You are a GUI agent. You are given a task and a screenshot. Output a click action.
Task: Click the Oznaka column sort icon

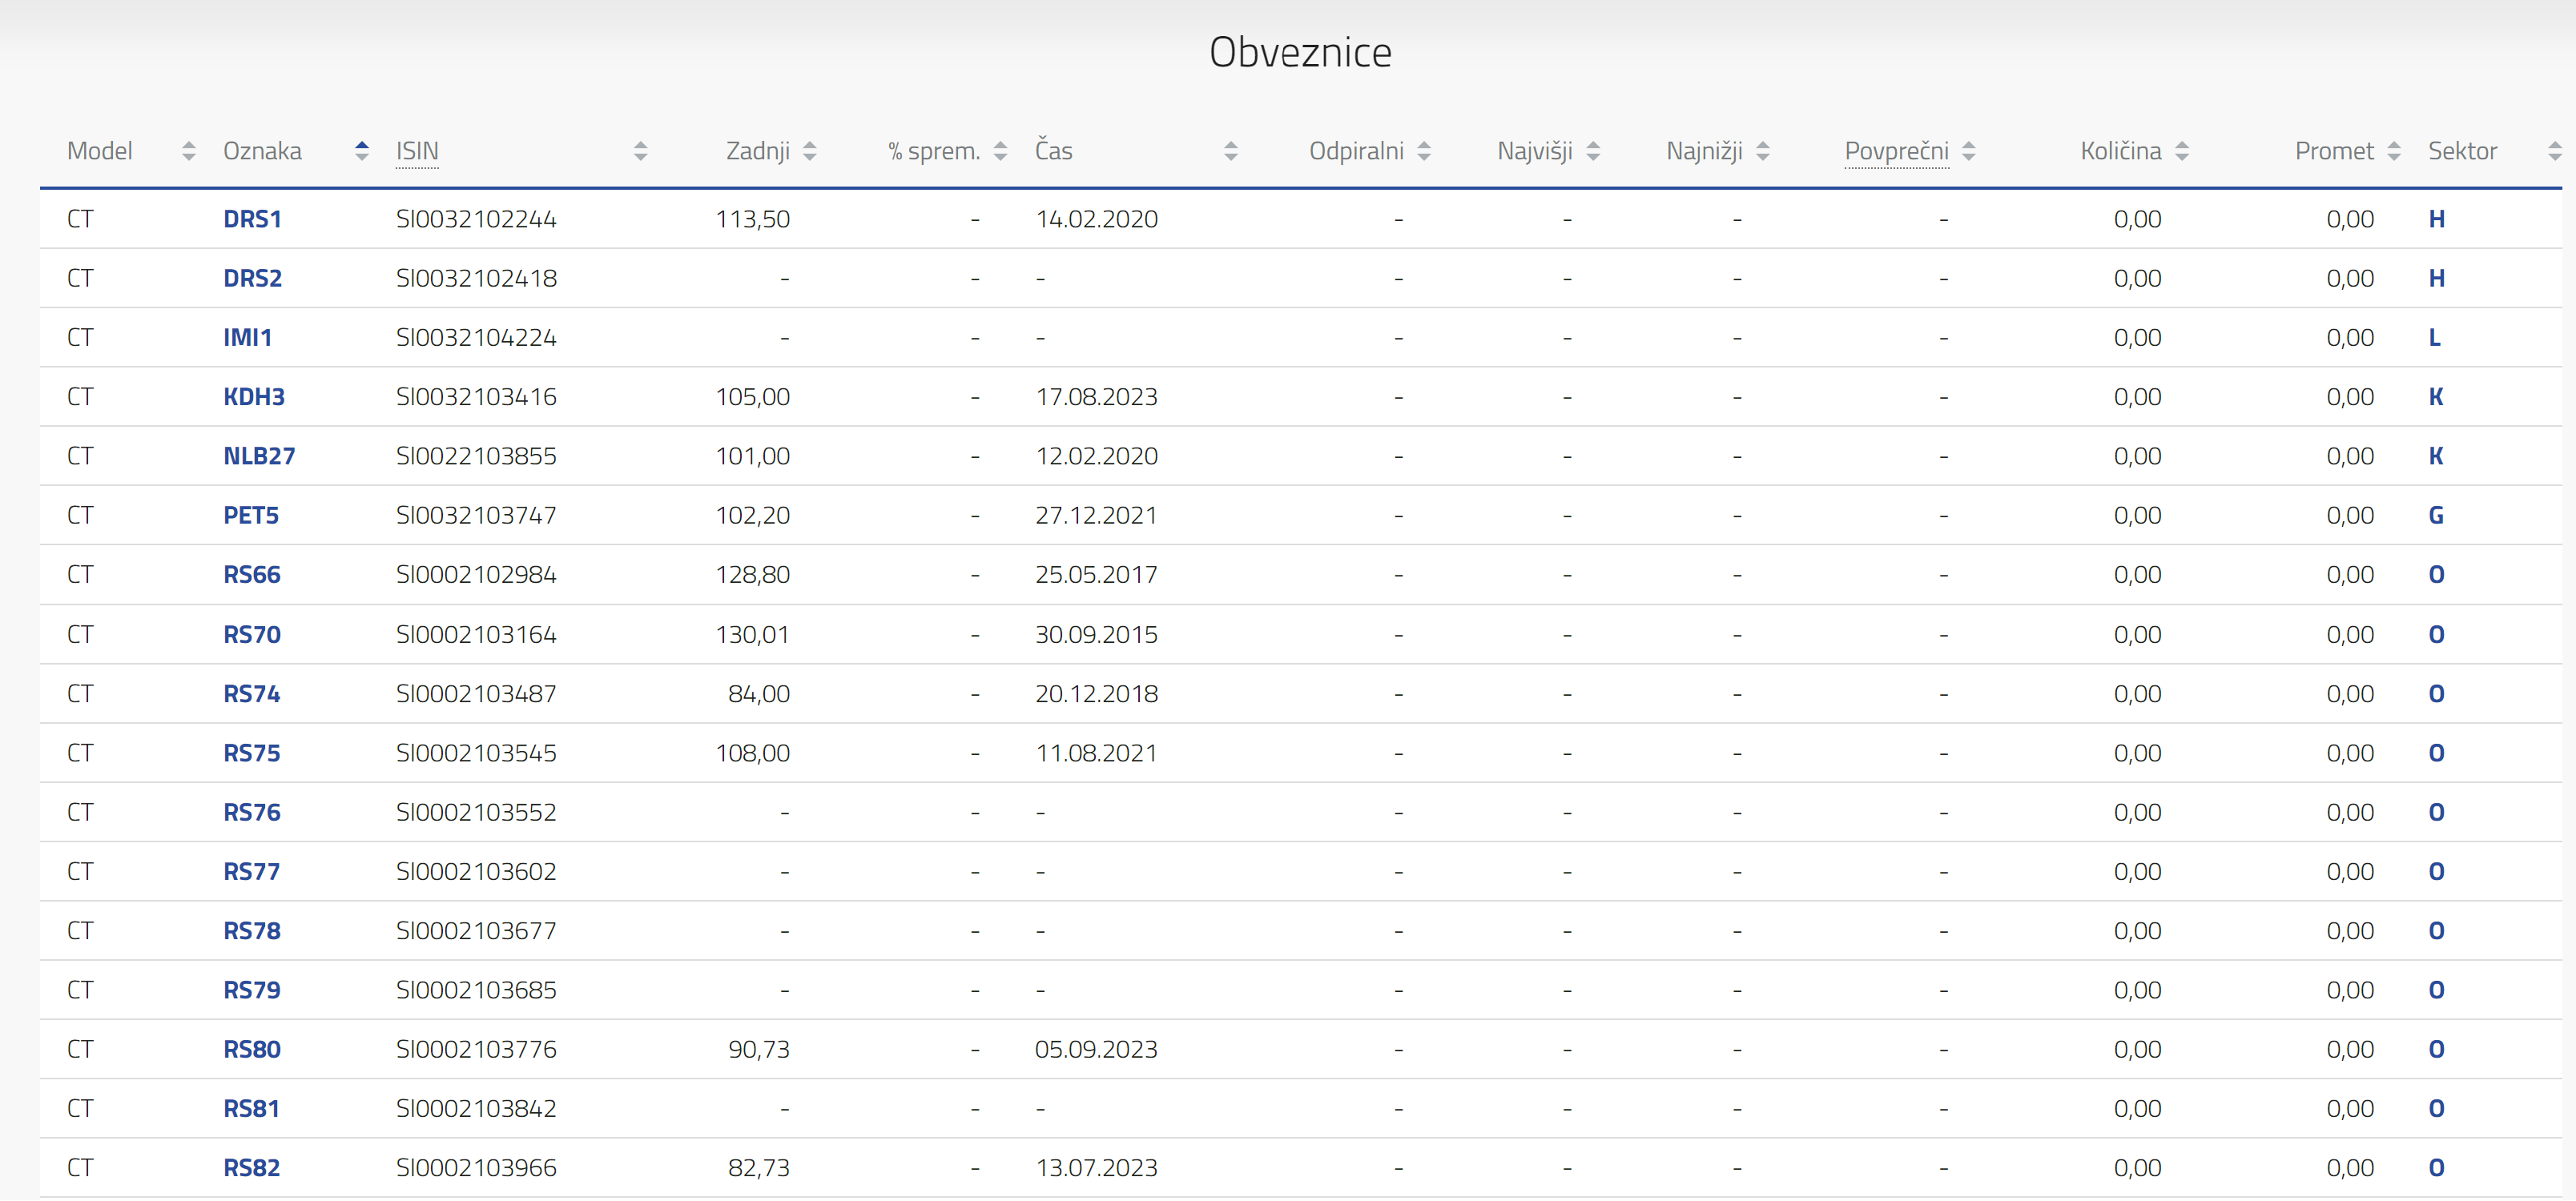362,151
